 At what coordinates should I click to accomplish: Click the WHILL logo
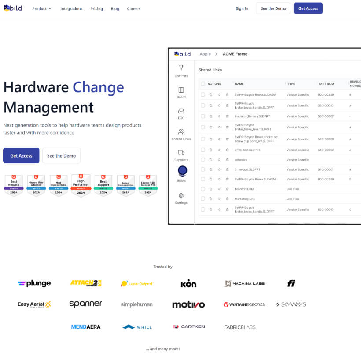coord(137,327)
